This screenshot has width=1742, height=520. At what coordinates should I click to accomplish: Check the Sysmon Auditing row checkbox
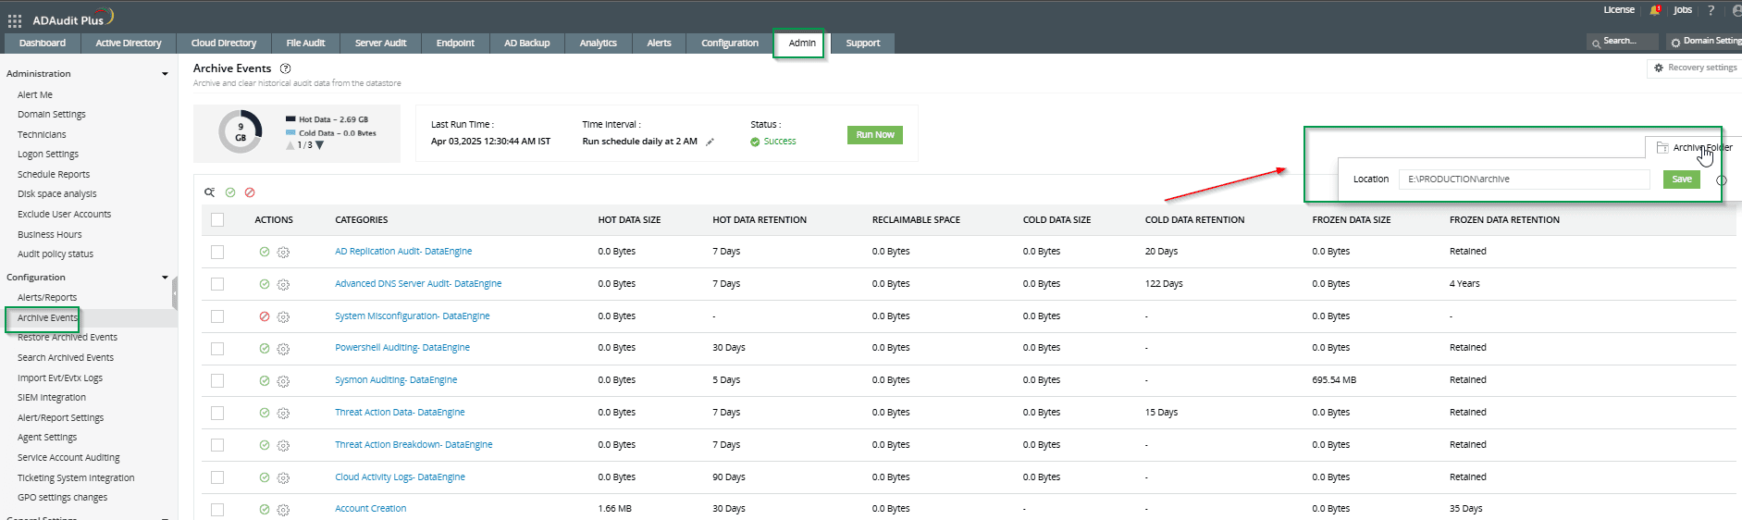coord(217,380)
